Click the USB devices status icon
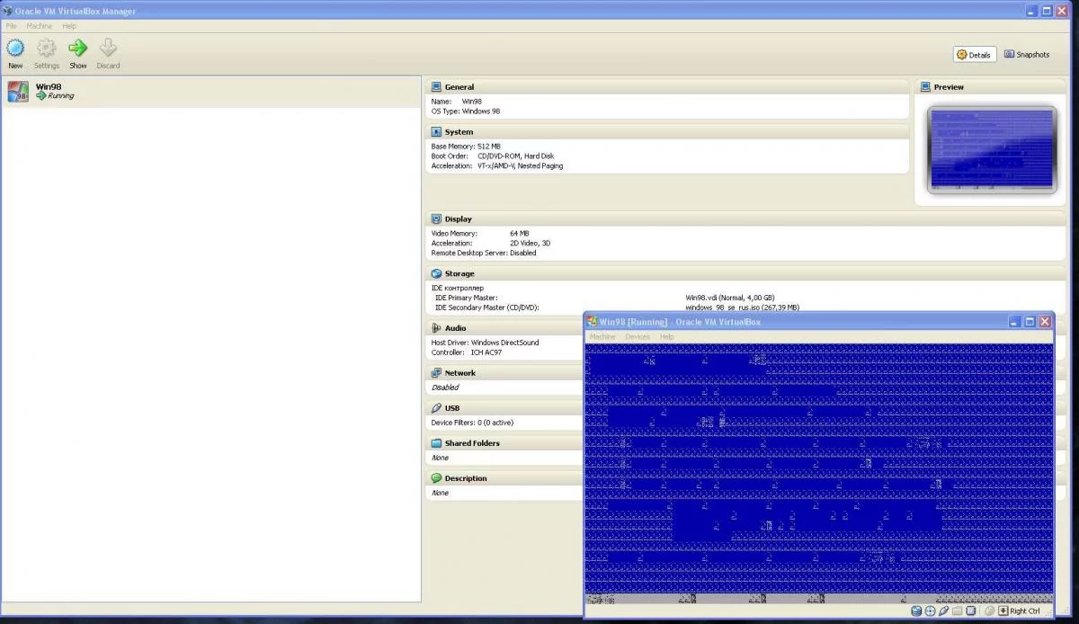The image size is (1079, 624). tap(943, 611)
